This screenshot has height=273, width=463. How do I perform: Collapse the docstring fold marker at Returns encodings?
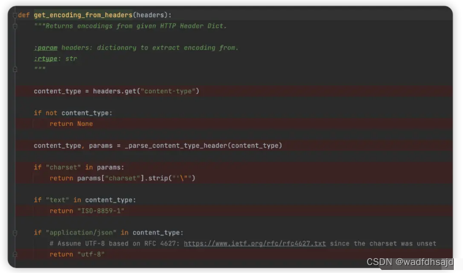click(15, 26)
